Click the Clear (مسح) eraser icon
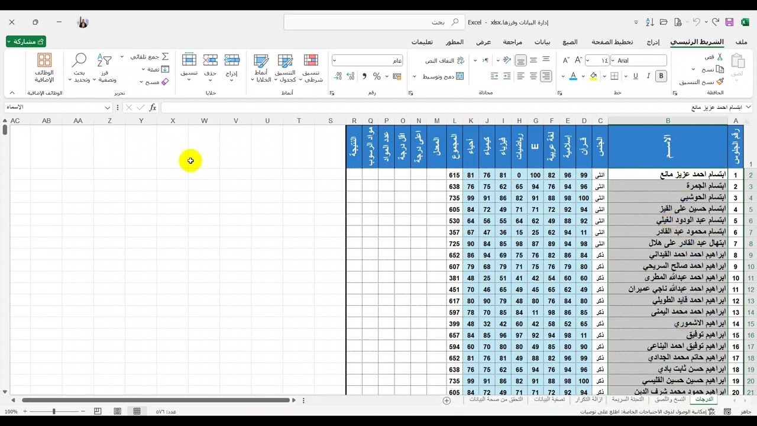Viewport: 757px width, 426px height. [x=165, y=82]
